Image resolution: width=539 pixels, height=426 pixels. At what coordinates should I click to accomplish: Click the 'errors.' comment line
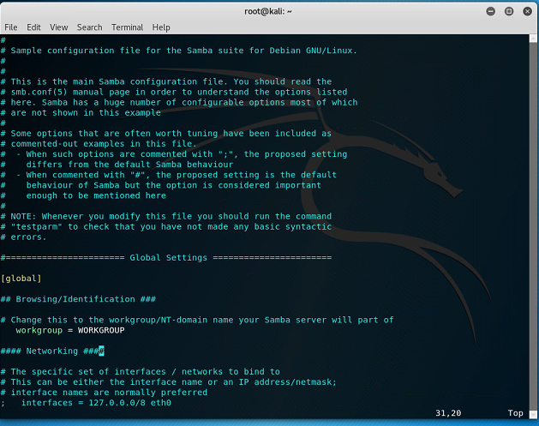coord(23,237)
